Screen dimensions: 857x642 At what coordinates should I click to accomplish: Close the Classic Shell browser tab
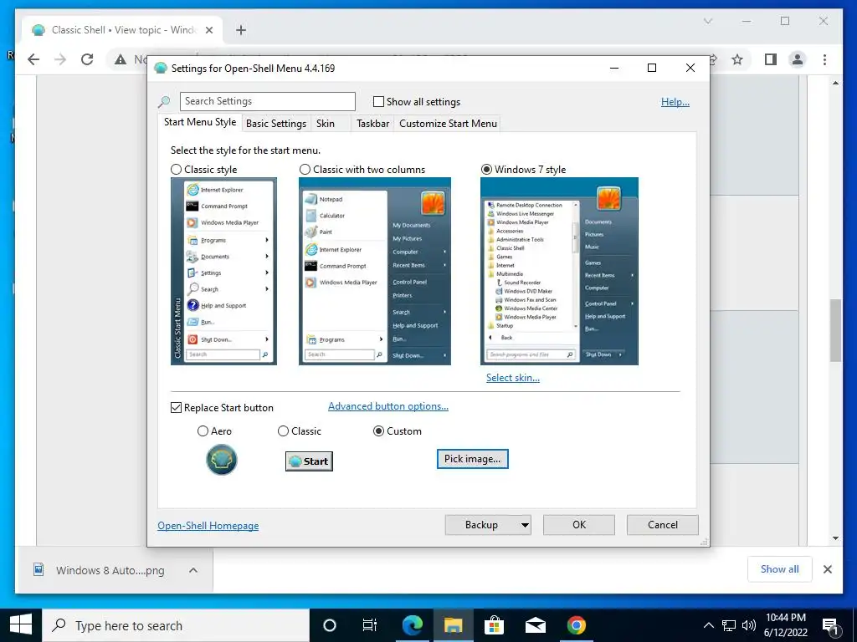208,30
